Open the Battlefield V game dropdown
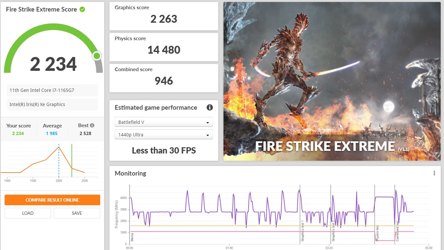Screen dimensions: 444x250 click(x=163, y=122)
